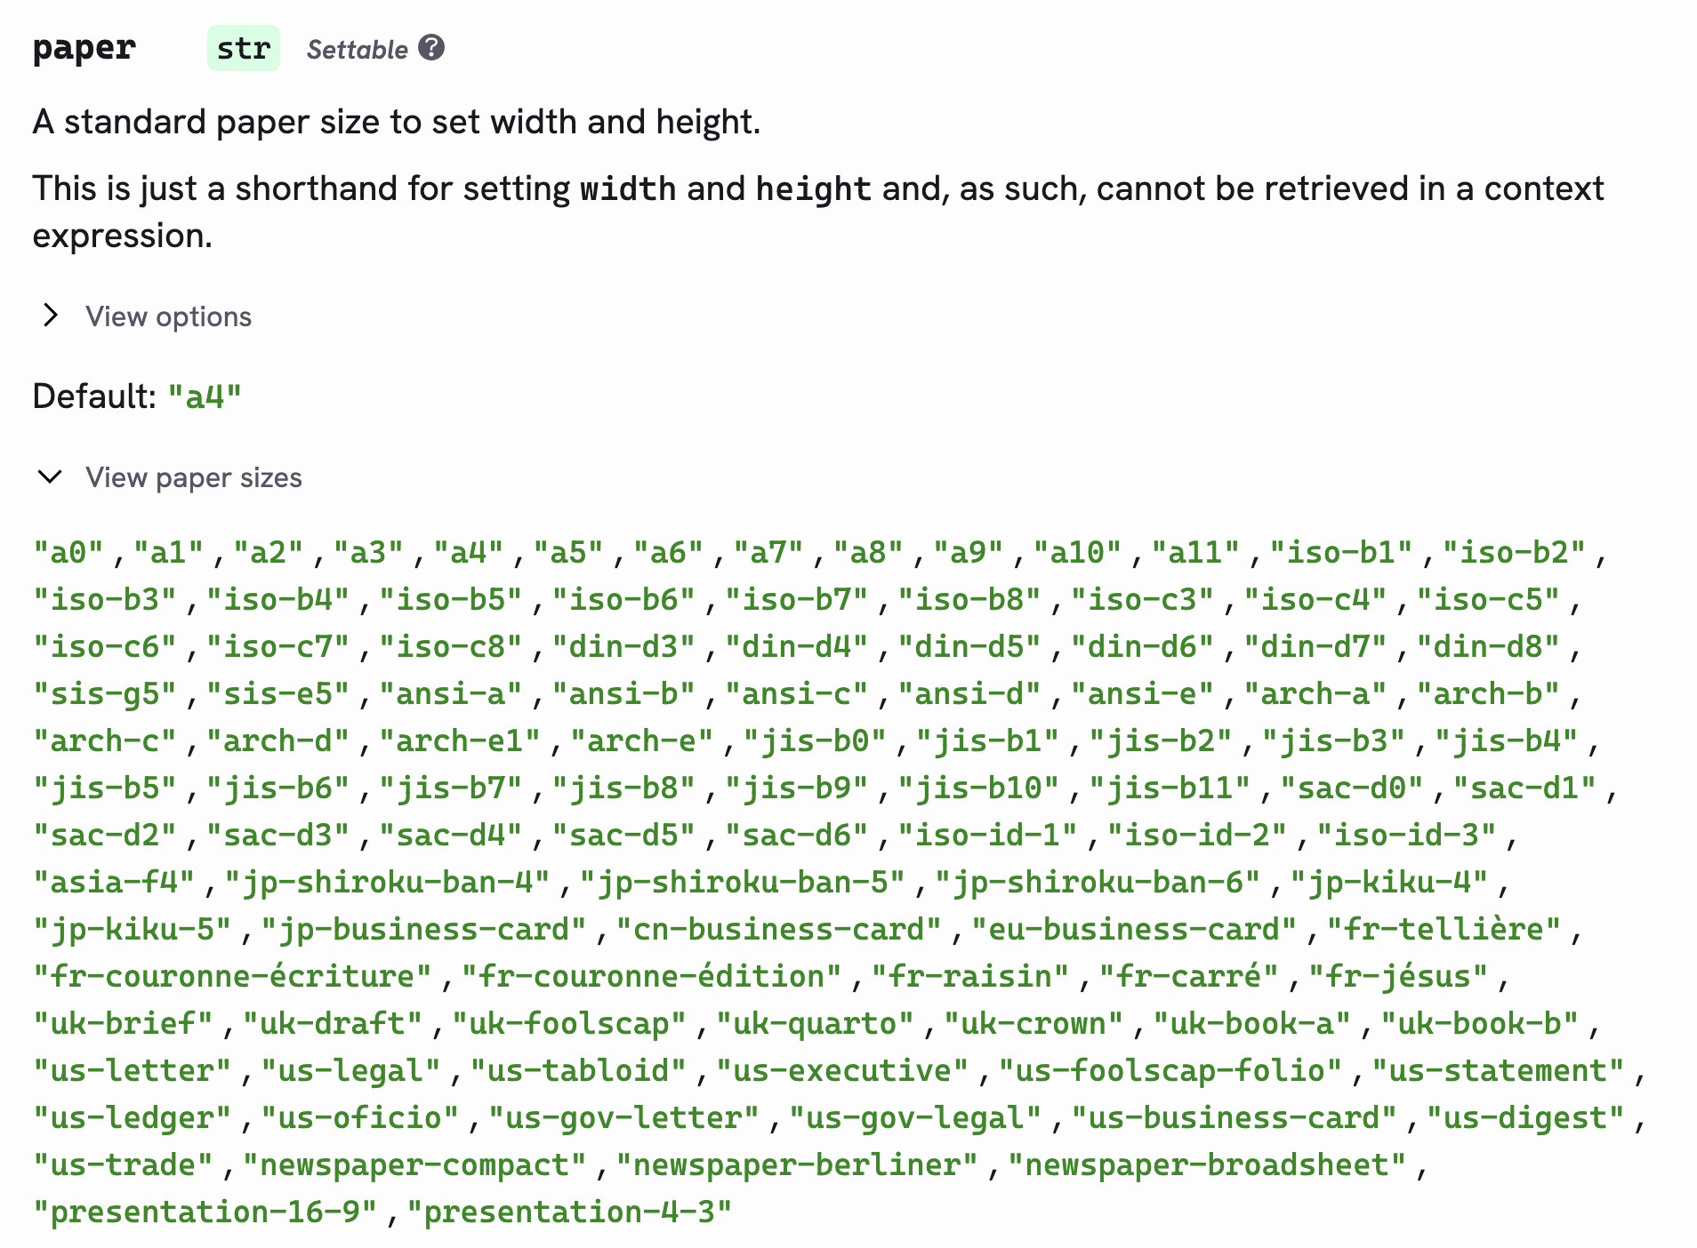Click the "jp-business-card" paper size
The image size is (1697, 1248).
pos(423,930)
